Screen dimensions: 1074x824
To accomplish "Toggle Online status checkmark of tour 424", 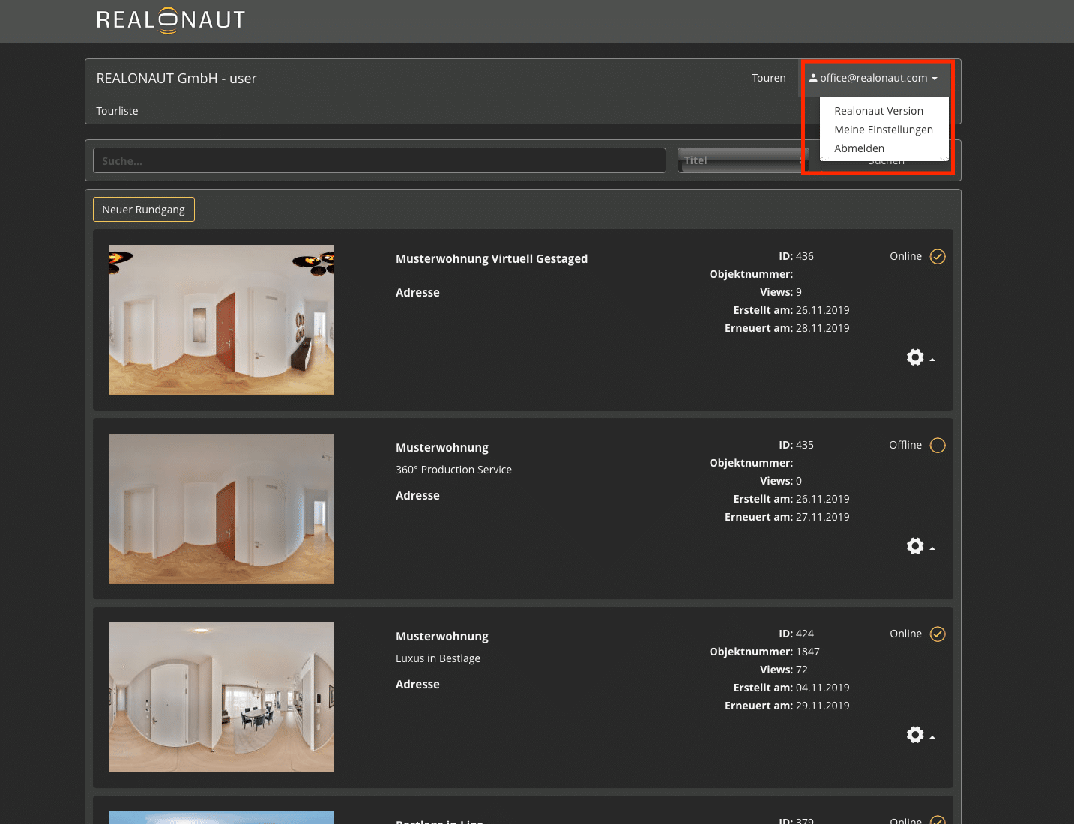I will (x=937, y=634).
